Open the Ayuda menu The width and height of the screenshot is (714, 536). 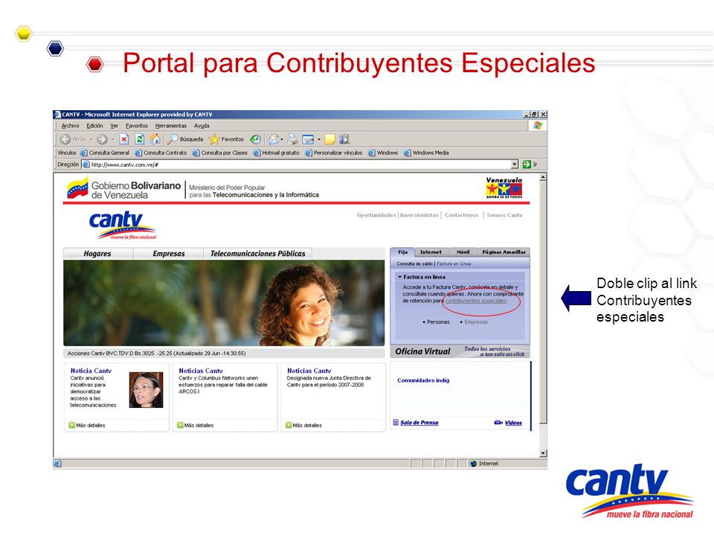(x=202, y=126)
